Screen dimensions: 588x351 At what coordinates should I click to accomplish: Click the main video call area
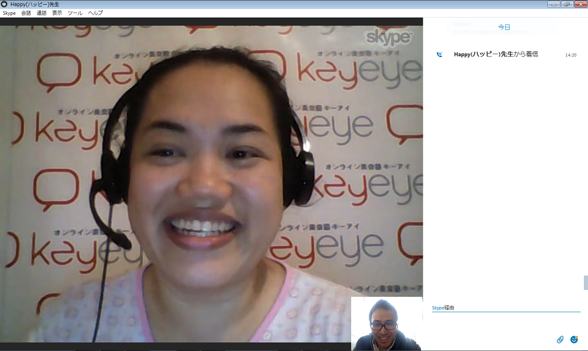pos(212,184)
